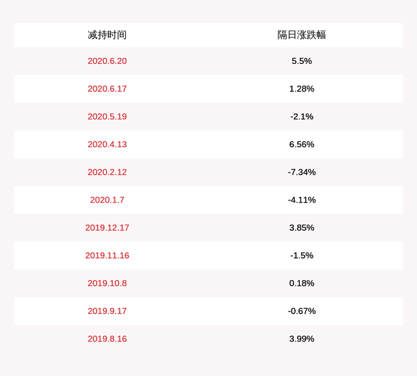Click the 2019.8.16 date
Screen dimensions: 417x376
pos(107,339)
